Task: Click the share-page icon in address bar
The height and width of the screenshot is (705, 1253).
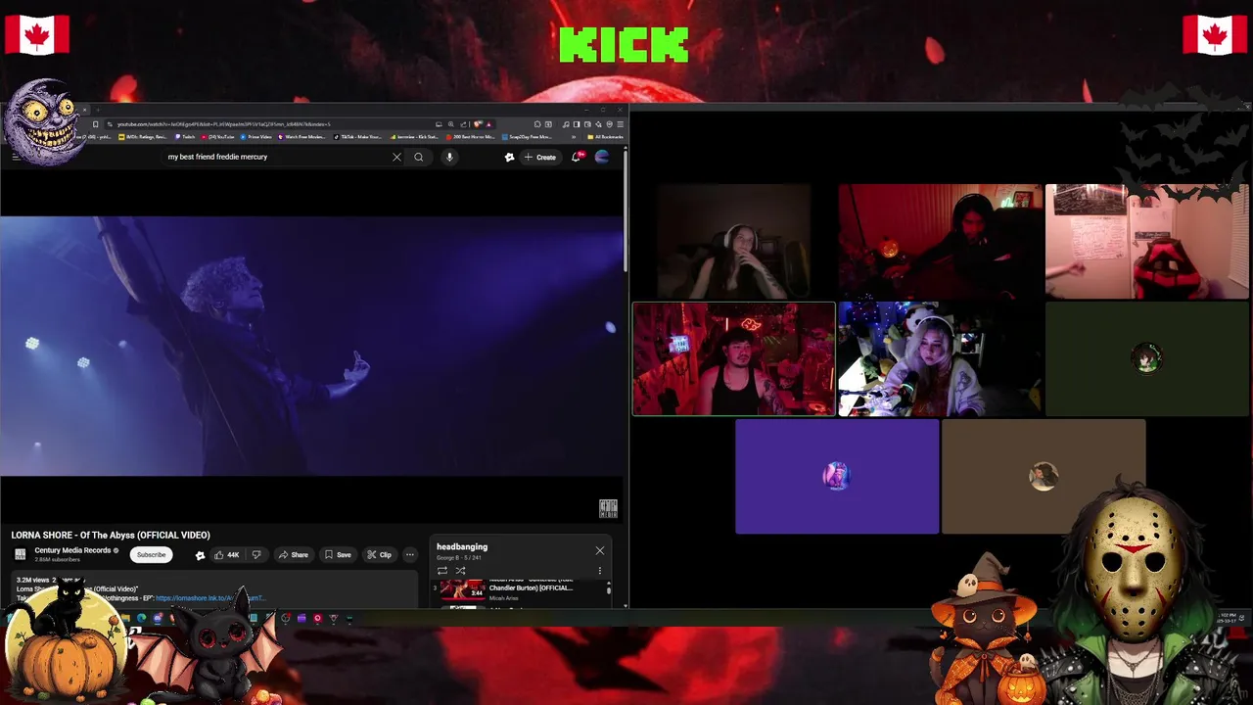Action: click(463, 124)
